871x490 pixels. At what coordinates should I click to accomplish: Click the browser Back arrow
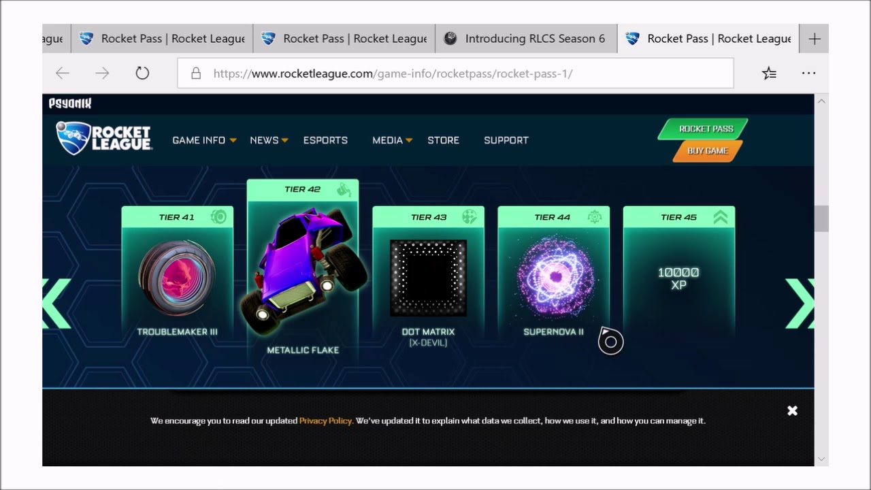[x=63, y=73]
